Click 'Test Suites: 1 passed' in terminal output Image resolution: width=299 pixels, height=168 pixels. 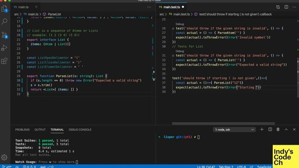tap(34, 140)
